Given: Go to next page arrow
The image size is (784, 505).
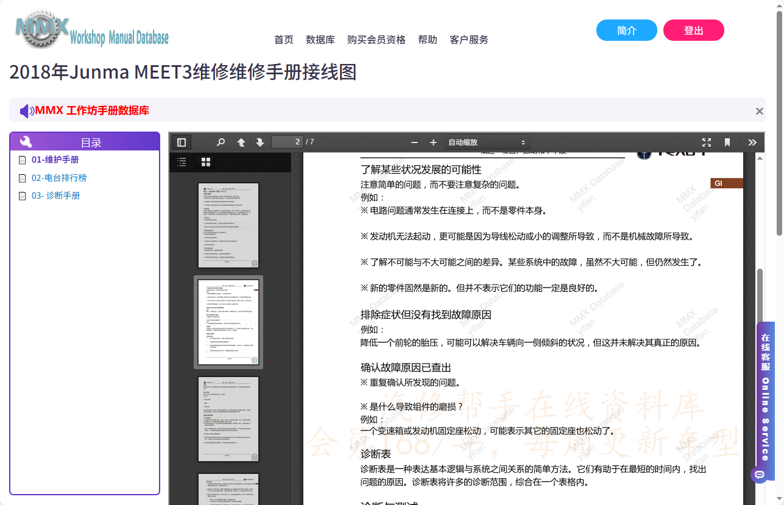Looking at the screenshot, I should (x=260, y=143).
